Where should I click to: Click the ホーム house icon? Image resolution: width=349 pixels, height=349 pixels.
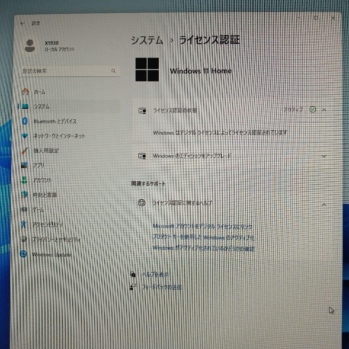click(25, 91)
